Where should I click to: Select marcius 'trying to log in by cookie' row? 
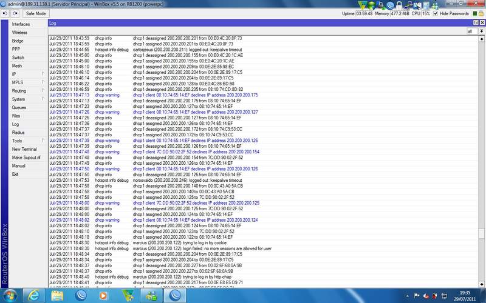(x=264, y=243)
